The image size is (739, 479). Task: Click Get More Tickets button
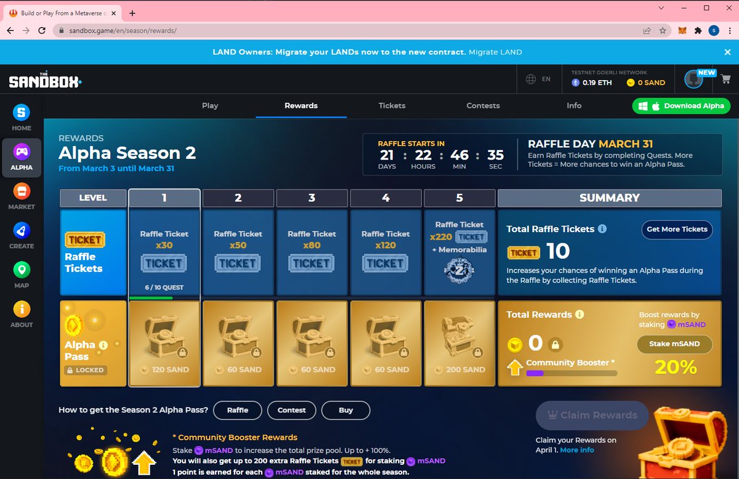tap(677, 229)
